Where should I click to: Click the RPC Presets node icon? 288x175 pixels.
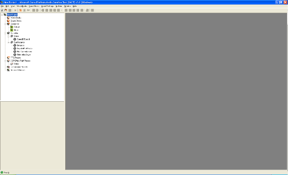(x=8, y=58)
